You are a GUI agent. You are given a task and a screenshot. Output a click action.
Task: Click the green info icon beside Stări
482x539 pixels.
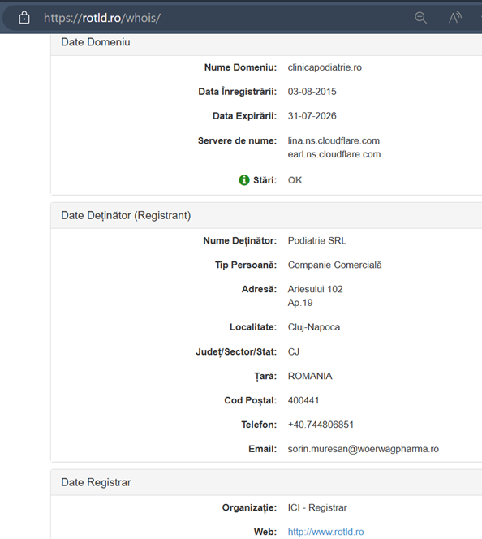244,180
